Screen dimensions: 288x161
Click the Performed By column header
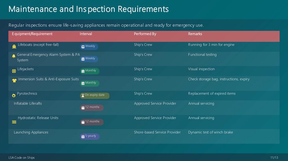point(145,34)
